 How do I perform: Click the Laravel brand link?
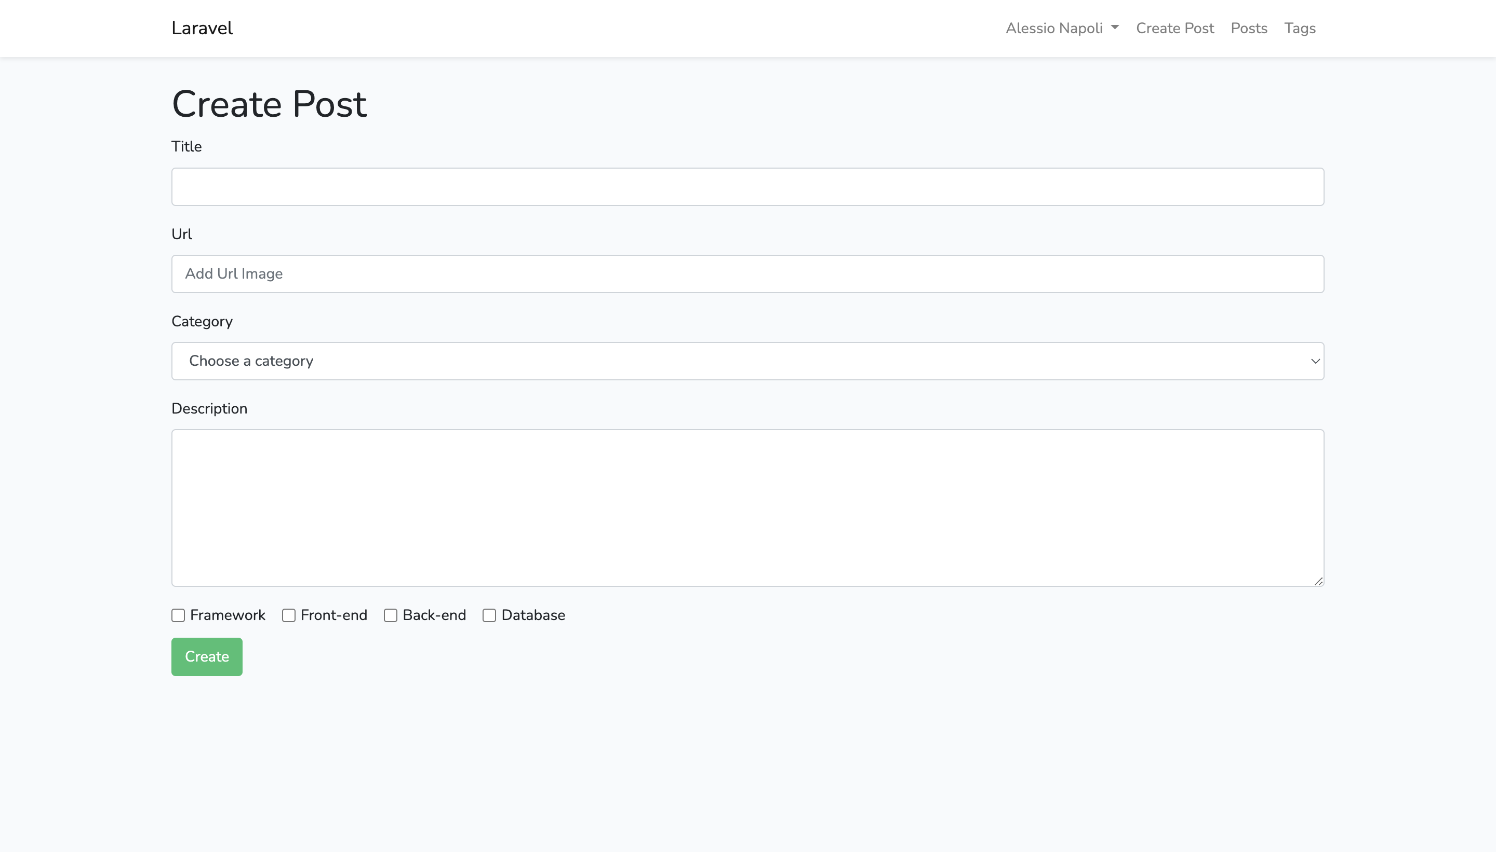[x=202, y=28]
